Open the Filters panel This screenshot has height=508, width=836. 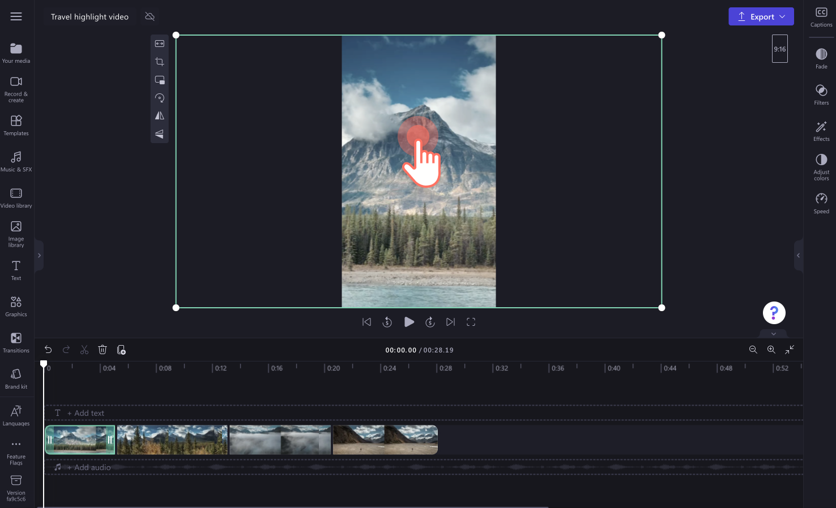tap(821, 95)
